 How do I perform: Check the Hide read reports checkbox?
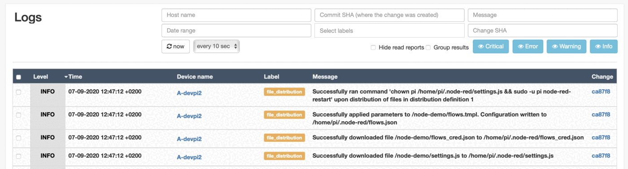click(x=373, y=47)
